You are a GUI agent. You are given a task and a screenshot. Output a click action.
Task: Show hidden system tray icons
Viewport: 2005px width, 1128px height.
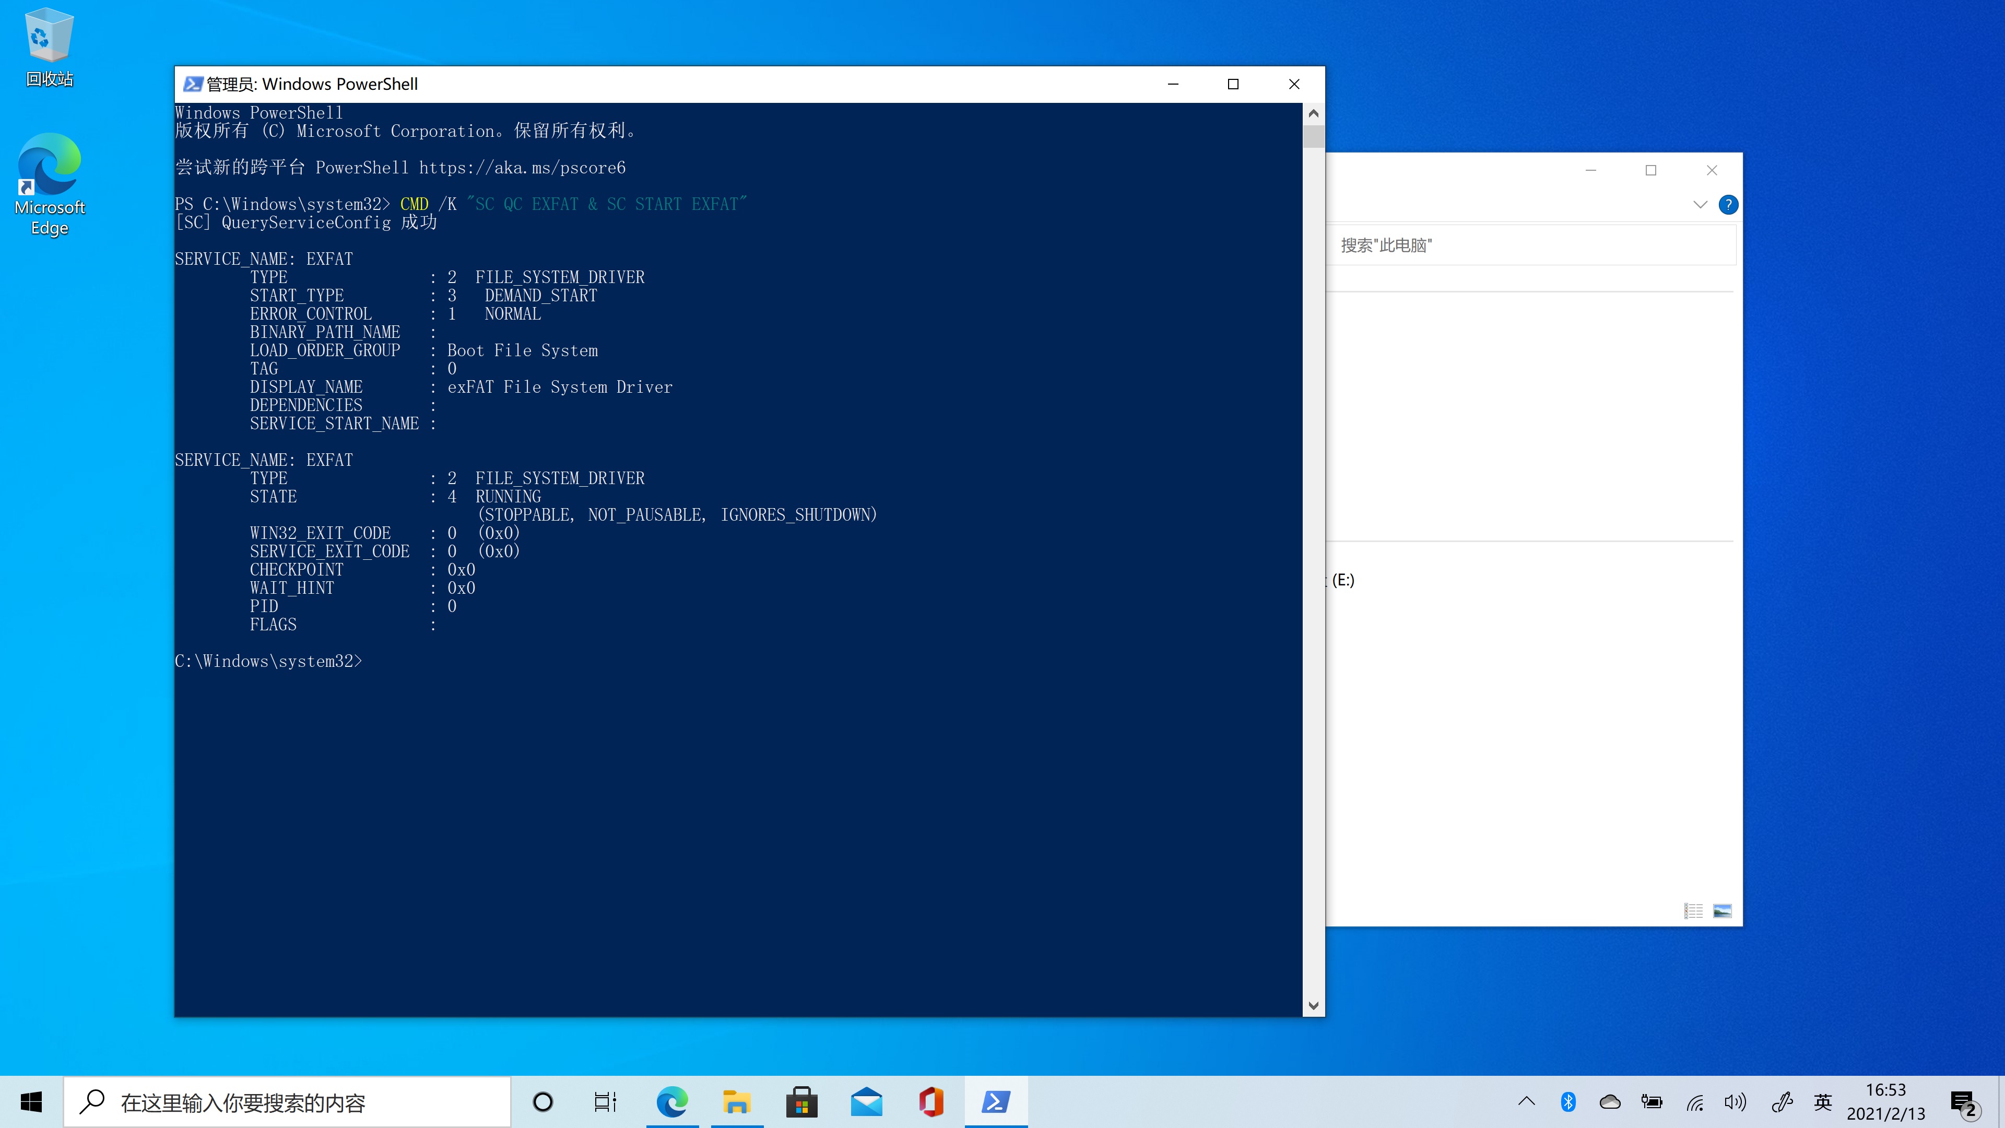tap(1526, 1101)
